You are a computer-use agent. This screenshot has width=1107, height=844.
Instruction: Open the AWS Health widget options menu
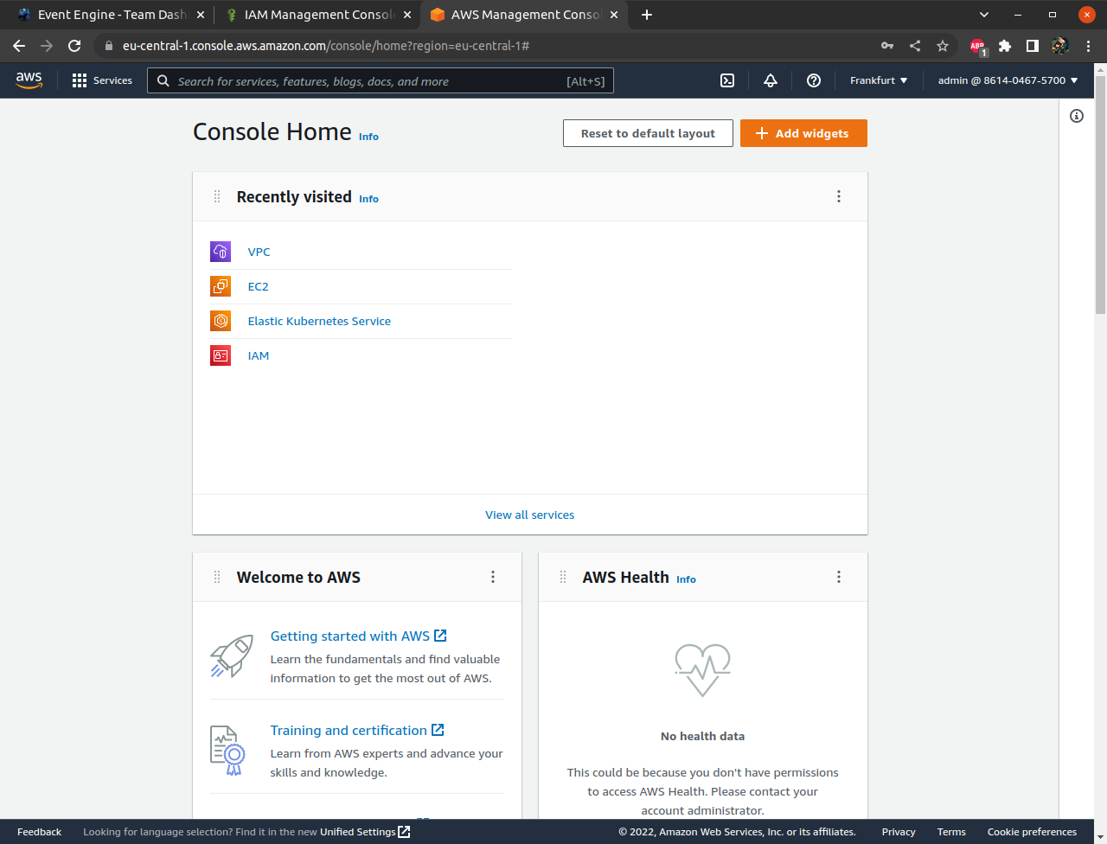pyautogui.click(x=839, y=577)
